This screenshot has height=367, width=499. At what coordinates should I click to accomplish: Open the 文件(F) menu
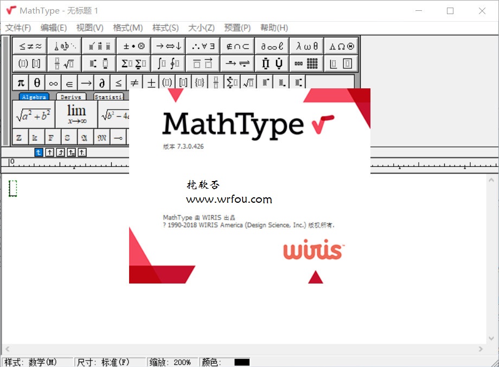(18, 28)
